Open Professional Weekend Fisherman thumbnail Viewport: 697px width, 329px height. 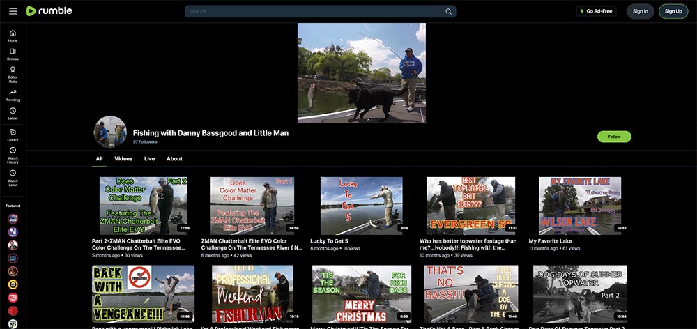coord(252,294)
